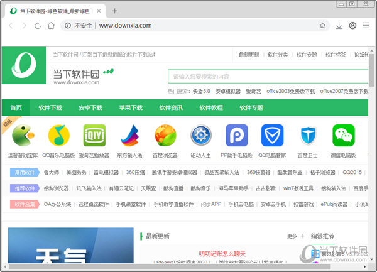This screenshot has height=272, width=377.
Task: Select 软件专题 navigation tab
Action: coord(251,107)
